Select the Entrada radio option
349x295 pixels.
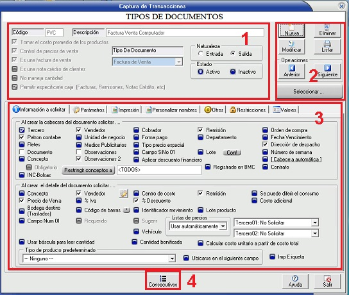click(x=201, y=54)
